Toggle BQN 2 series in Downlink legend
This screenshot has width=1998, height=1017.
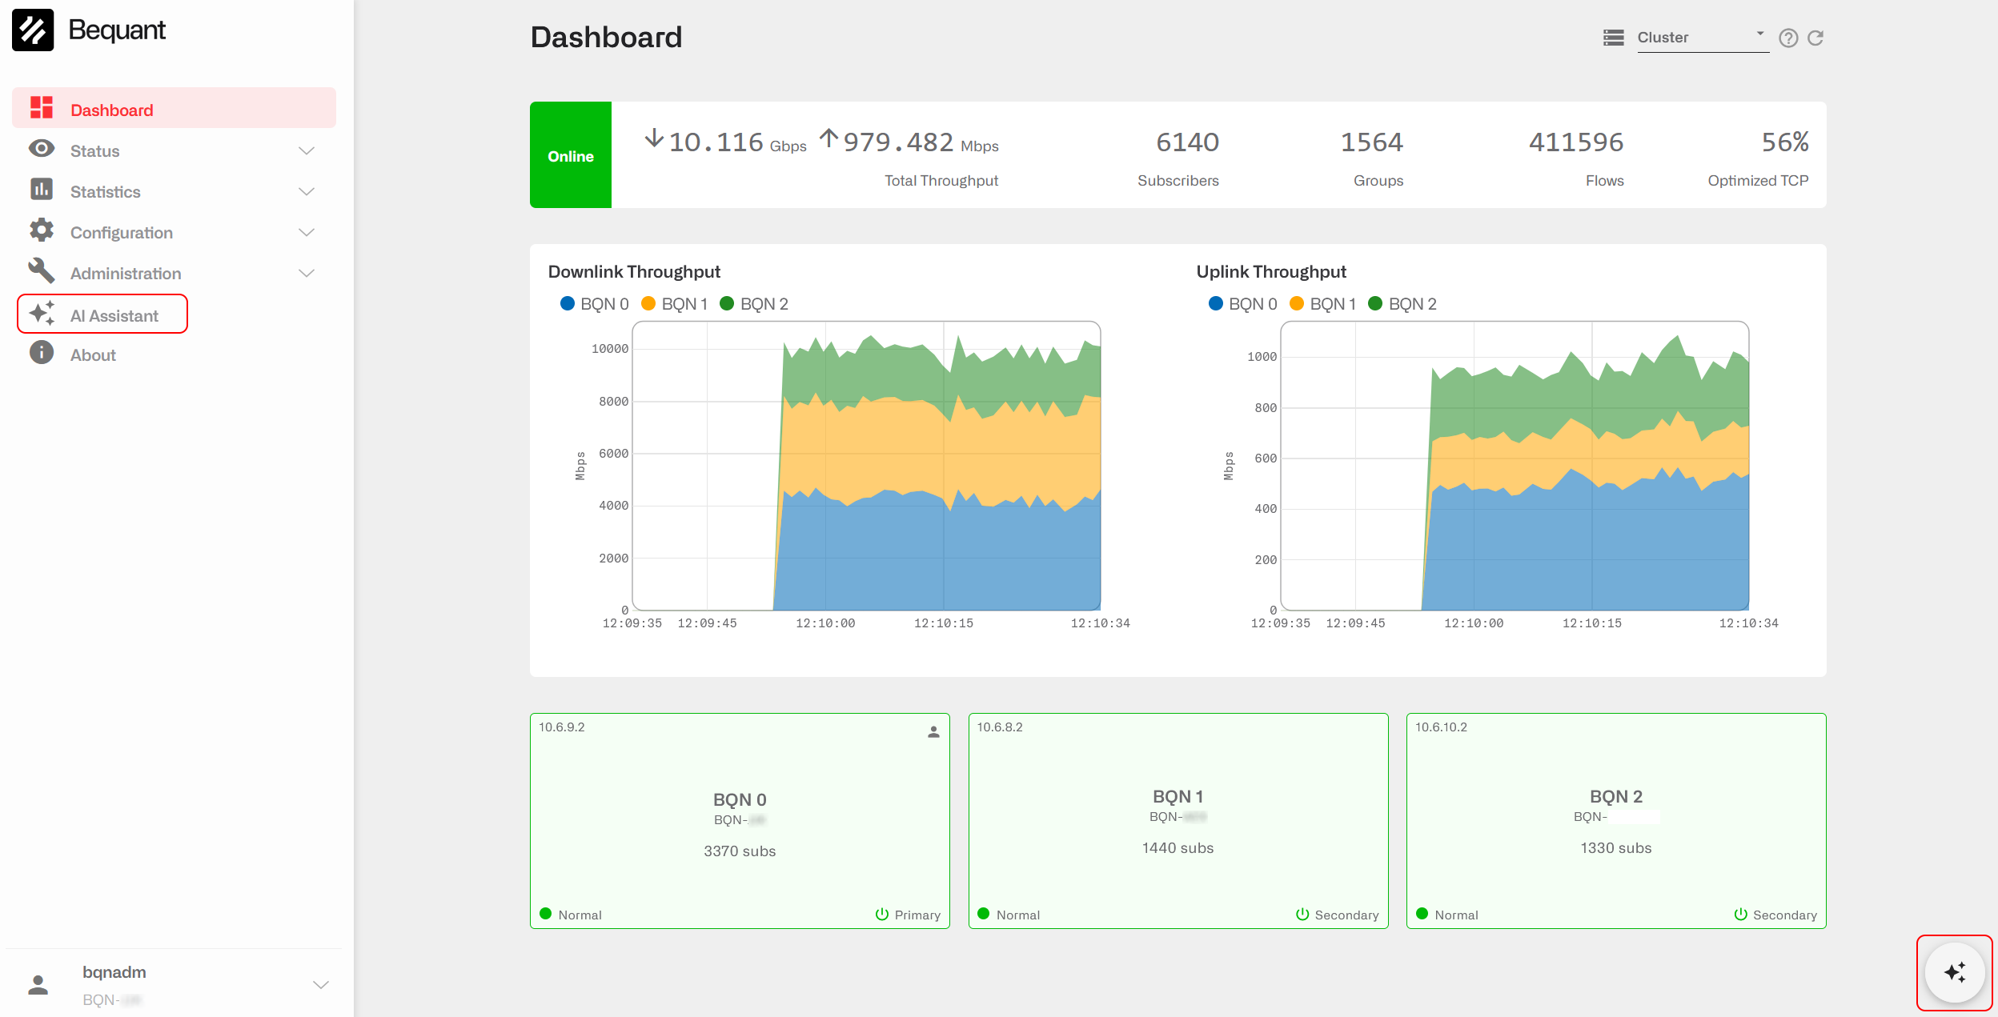(x=754, y=304)
